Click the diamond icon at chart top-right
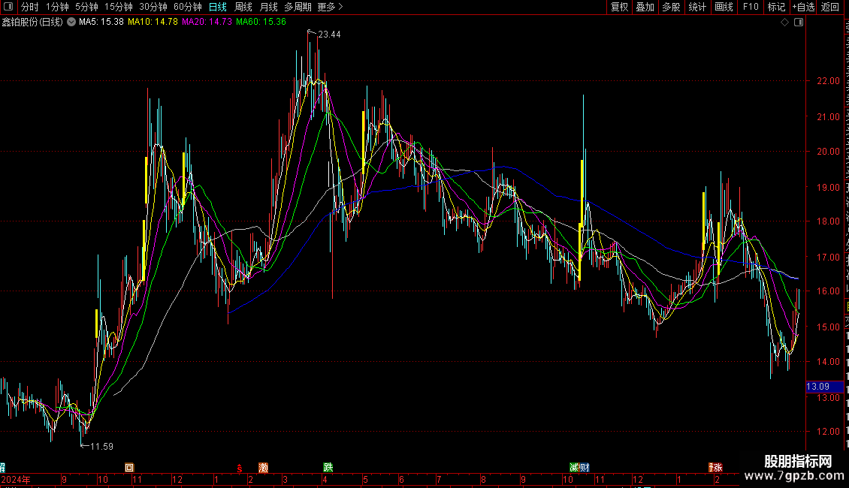Image resolution: width=849 pixels, height=488 pixels. pos(785,23)
